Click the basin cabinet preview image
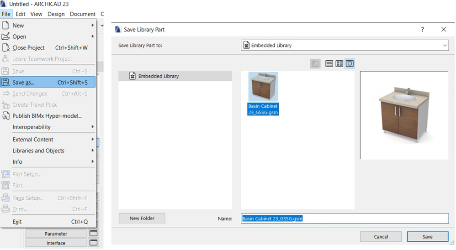 [404, 115]
